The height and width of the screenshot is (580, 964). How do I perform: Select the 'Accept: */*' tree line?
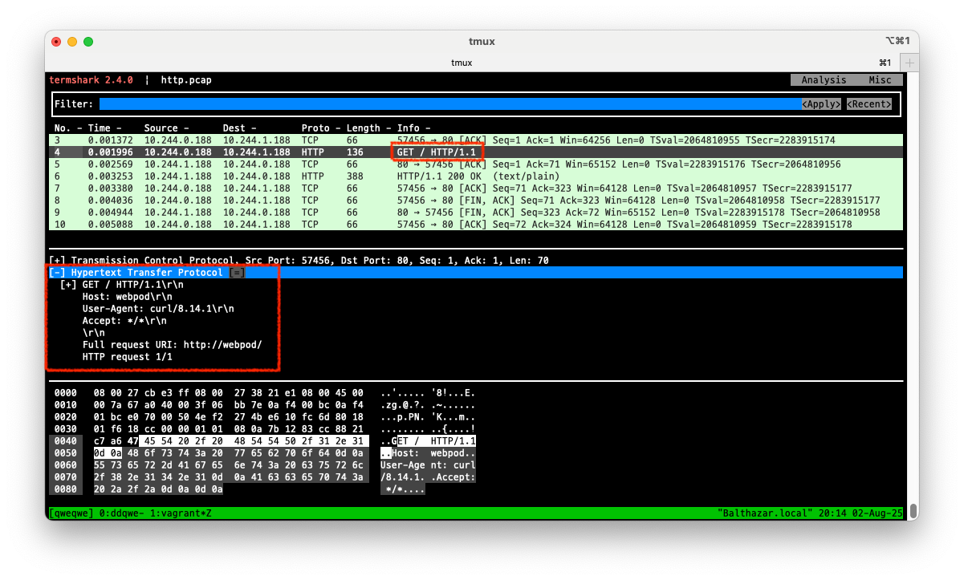(124, 321)
